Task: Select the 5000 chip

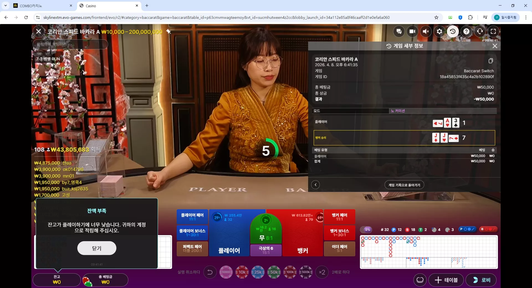Action: pos(226,272)
